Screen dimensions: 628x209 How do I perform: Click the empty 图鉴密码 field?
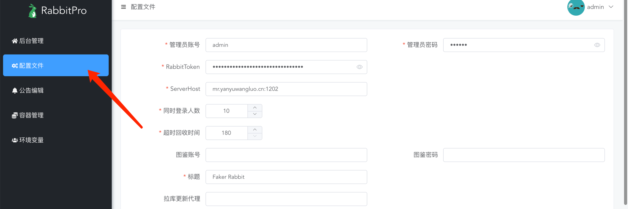coord(523,155)
